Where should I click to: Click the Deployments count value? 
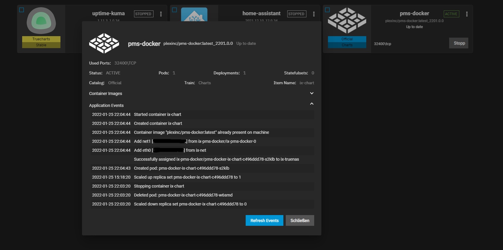[x=244, y=73]
